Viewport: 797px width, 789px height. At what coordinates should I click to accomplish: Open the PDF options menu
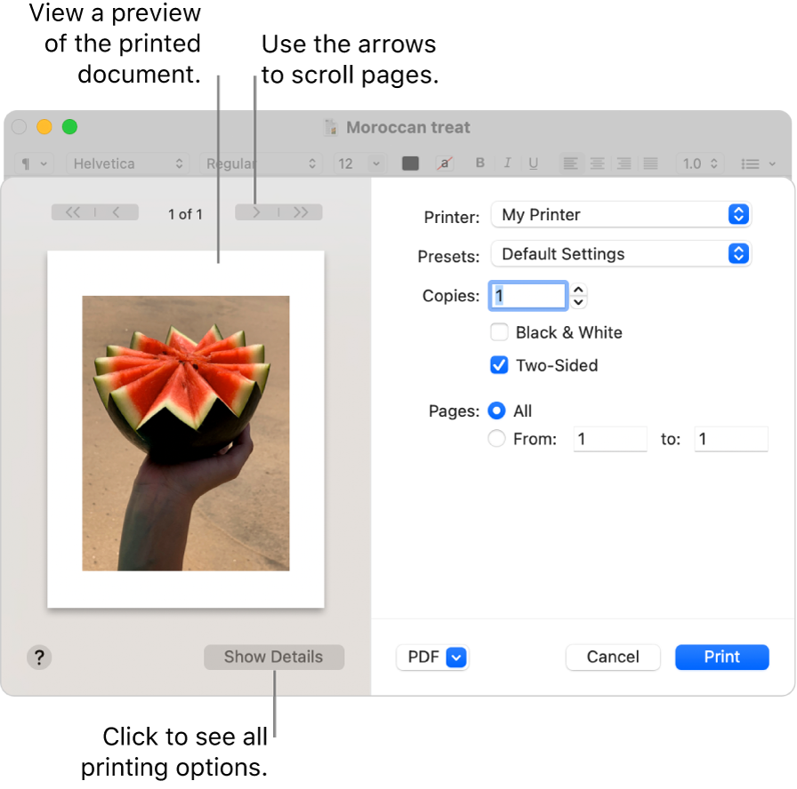432,657
